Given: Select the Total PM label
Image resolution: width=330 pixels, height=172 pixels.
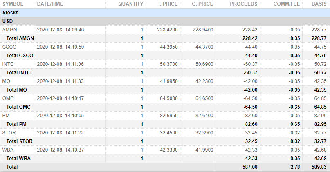Looking at the screenshot, I should tap(16, 124).
